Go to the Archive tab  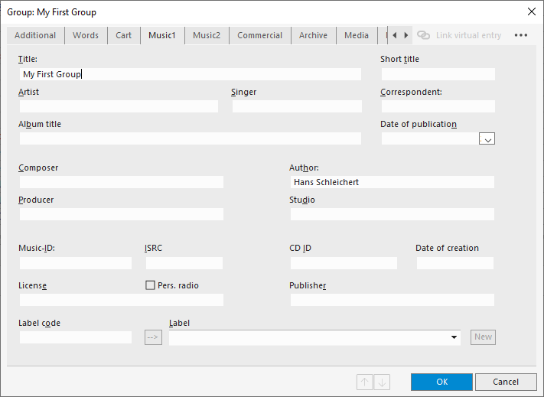pyautogui.click(x=313, y=35)
